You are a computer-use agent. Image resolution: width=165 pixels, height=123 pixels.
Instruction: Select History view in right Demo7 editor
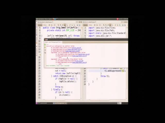pos(90,25)
